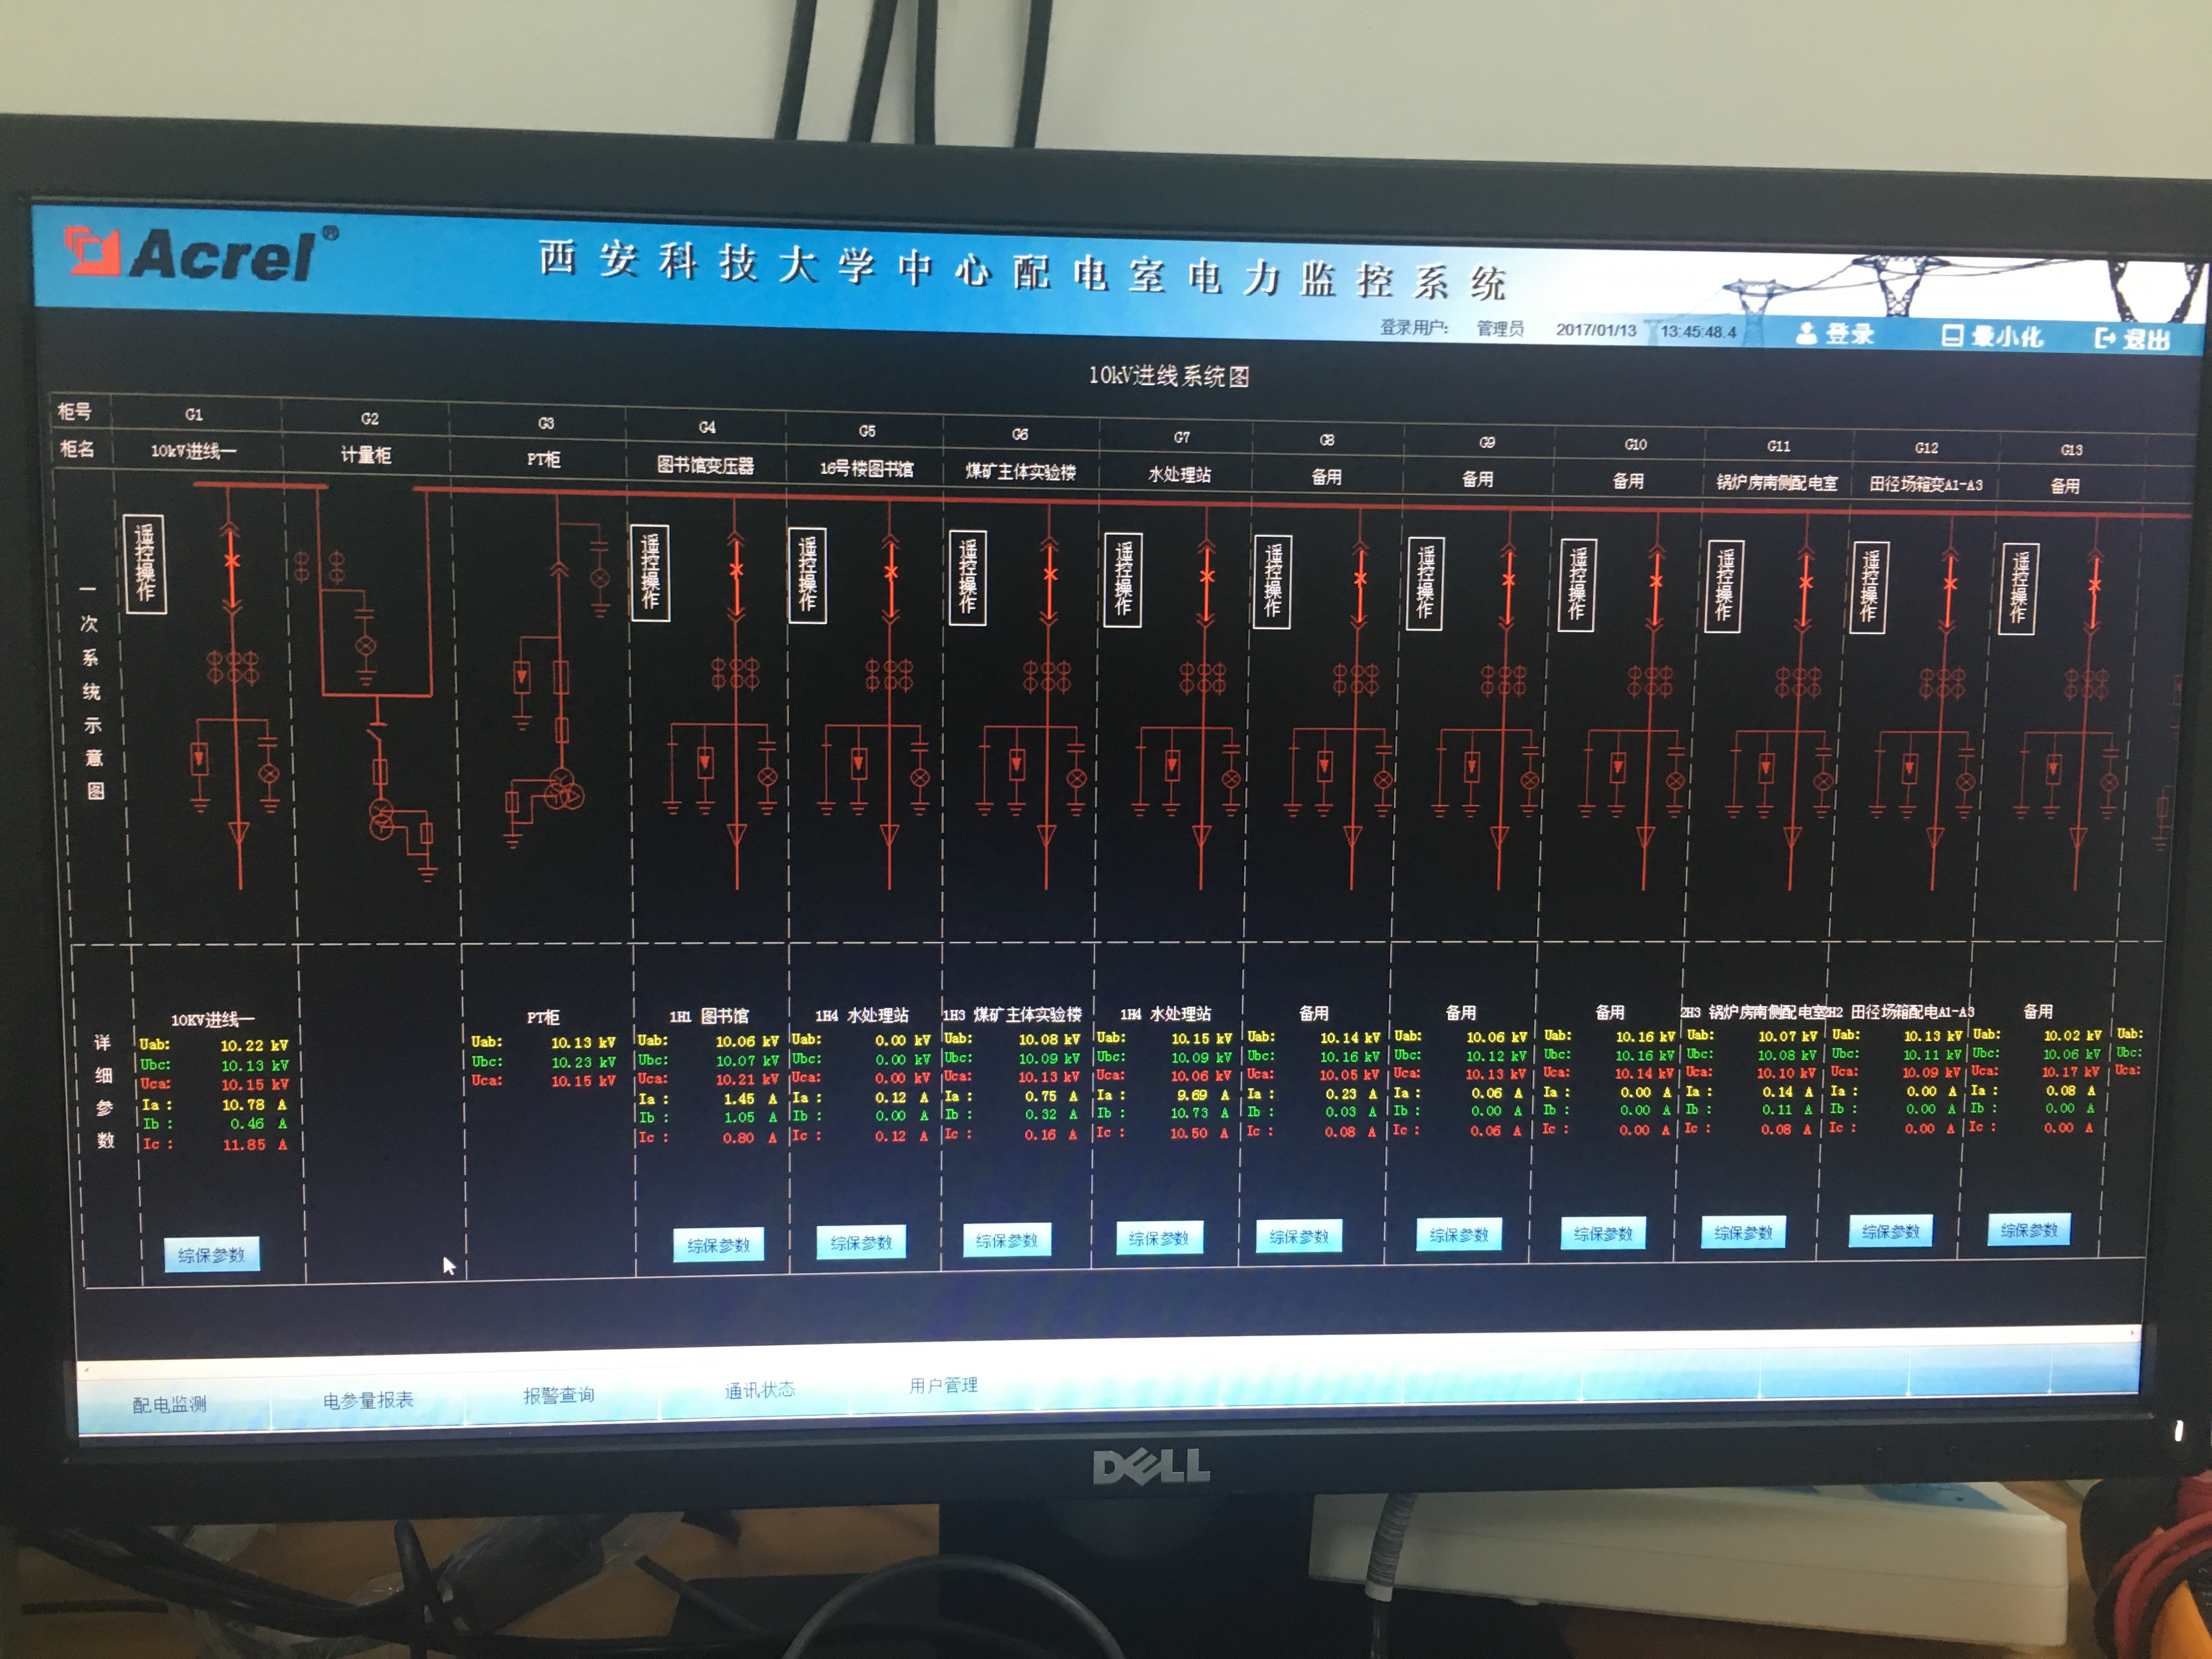Click 遥控操作 for G4 图书馆变压器
The height and width of the screenshot is (1659, 2212).
click(650, 572)
